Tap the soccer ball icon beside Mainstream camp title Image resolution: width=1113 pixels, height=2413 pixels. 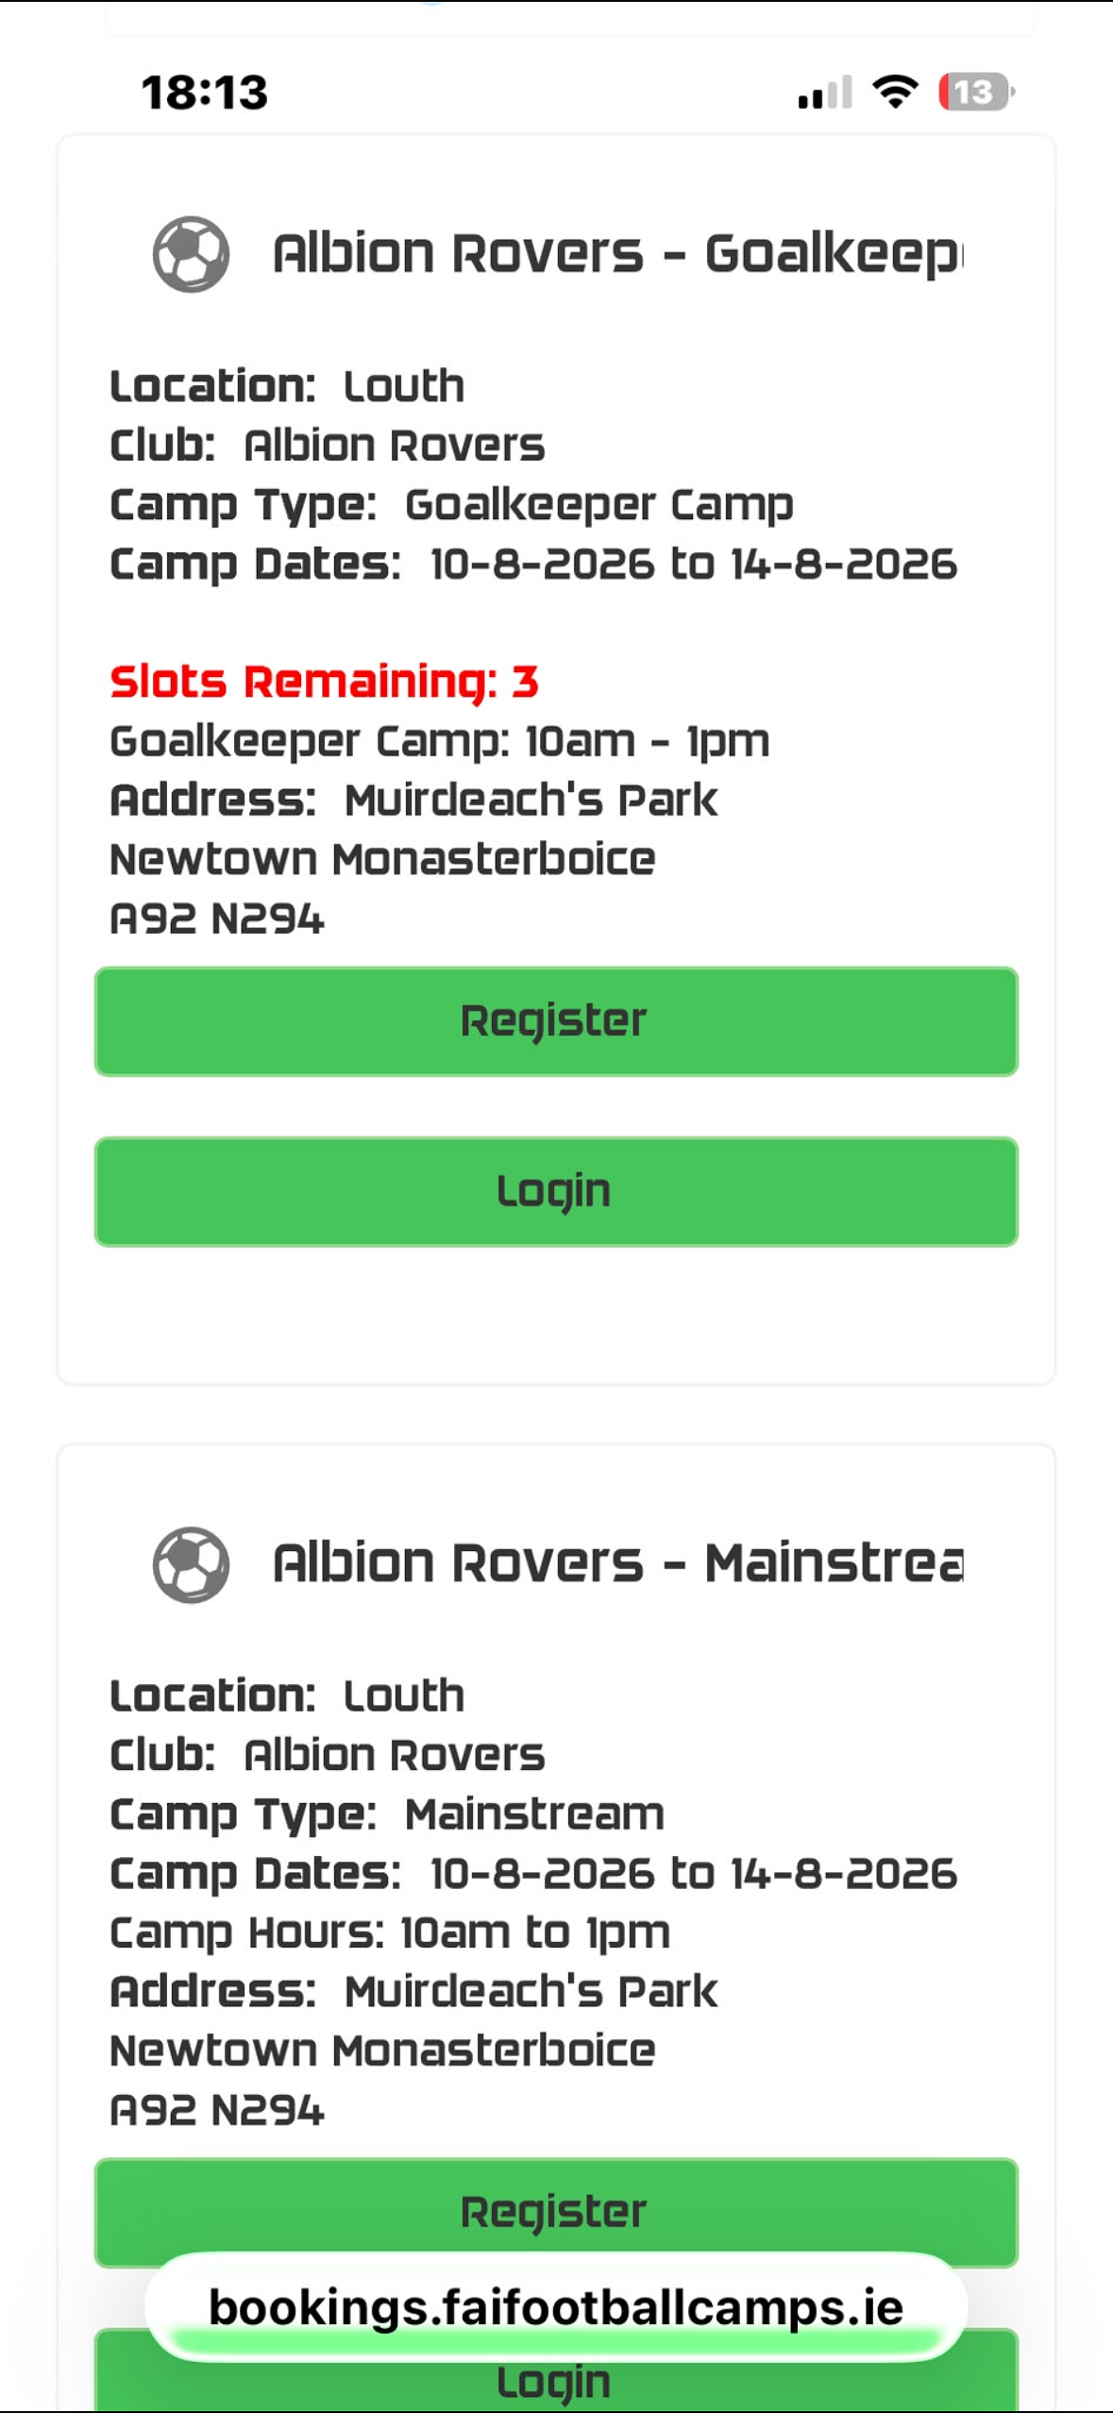pos(191,1564)
